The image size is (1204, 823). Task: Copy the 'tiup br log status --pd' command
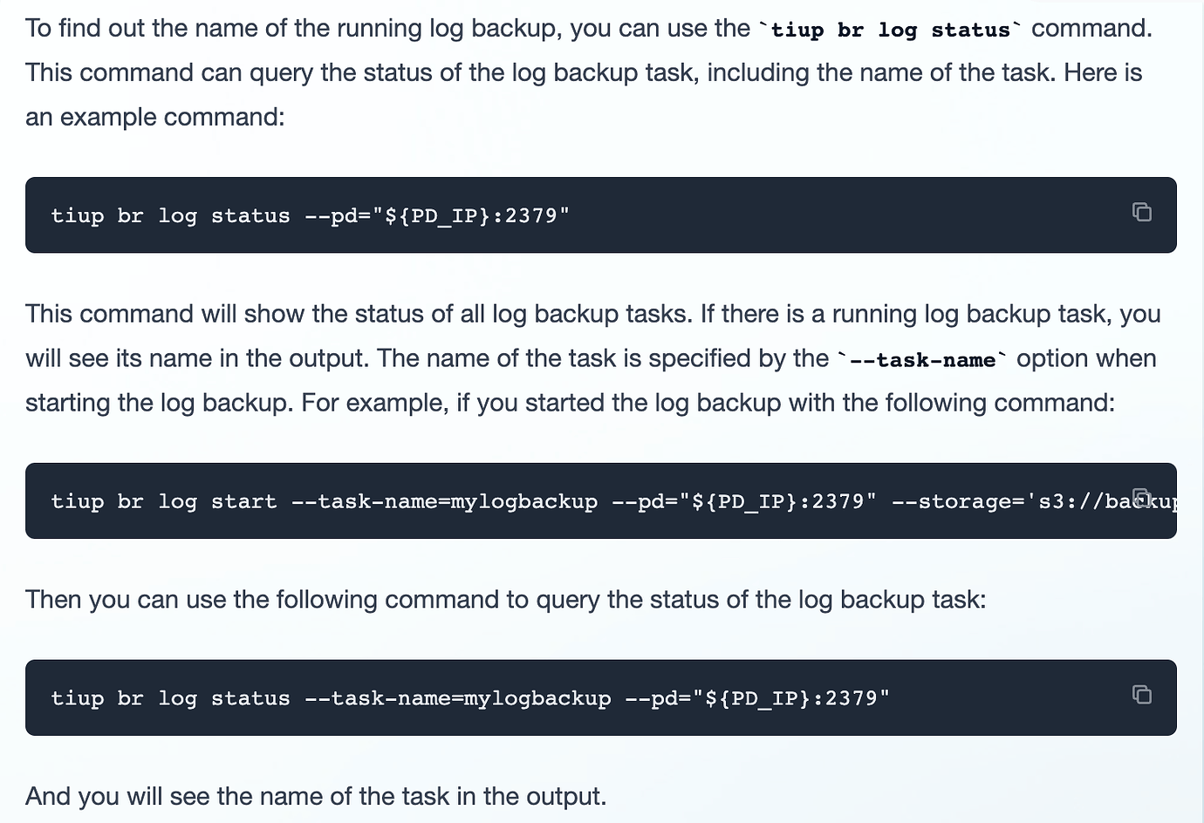(x=1141, y=212)
